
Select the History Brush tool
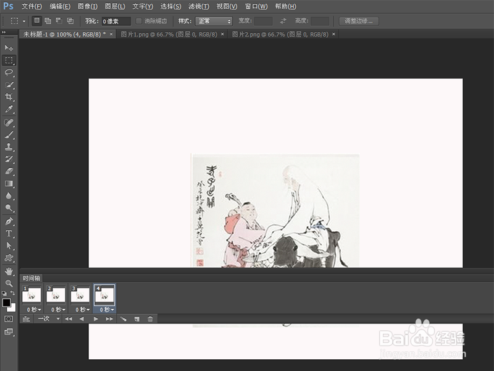[x=9, y=159]
